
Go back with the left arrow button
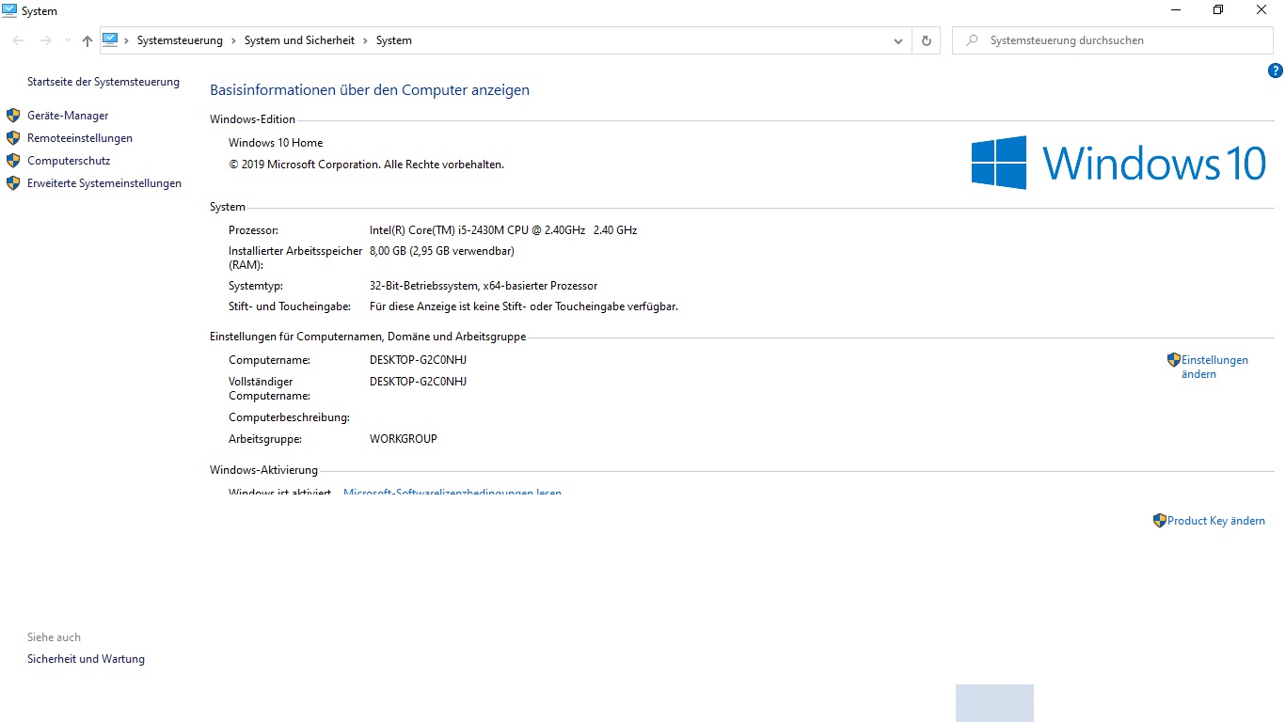(18, 40)
